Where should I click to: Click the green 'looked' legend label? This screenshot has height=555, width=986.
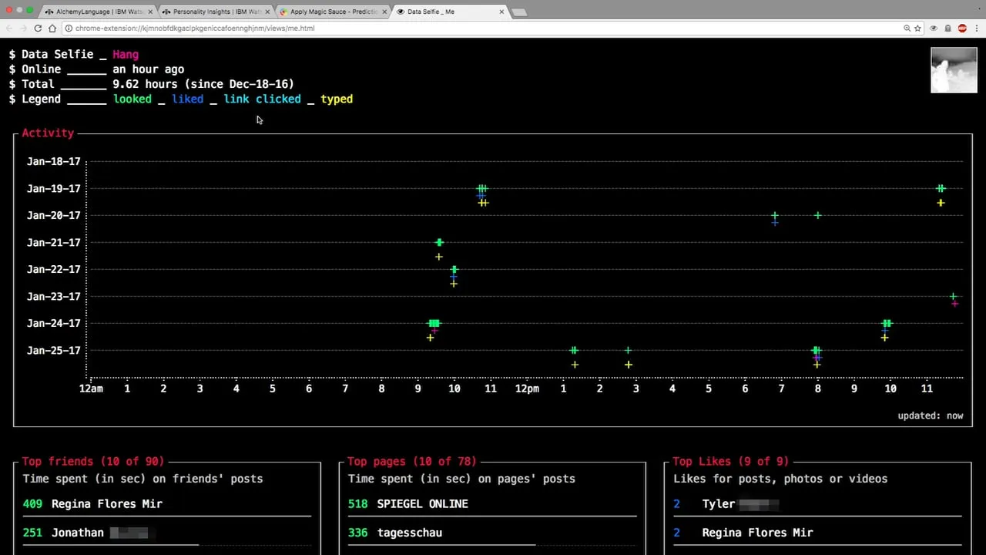click(x=132, y=99)
